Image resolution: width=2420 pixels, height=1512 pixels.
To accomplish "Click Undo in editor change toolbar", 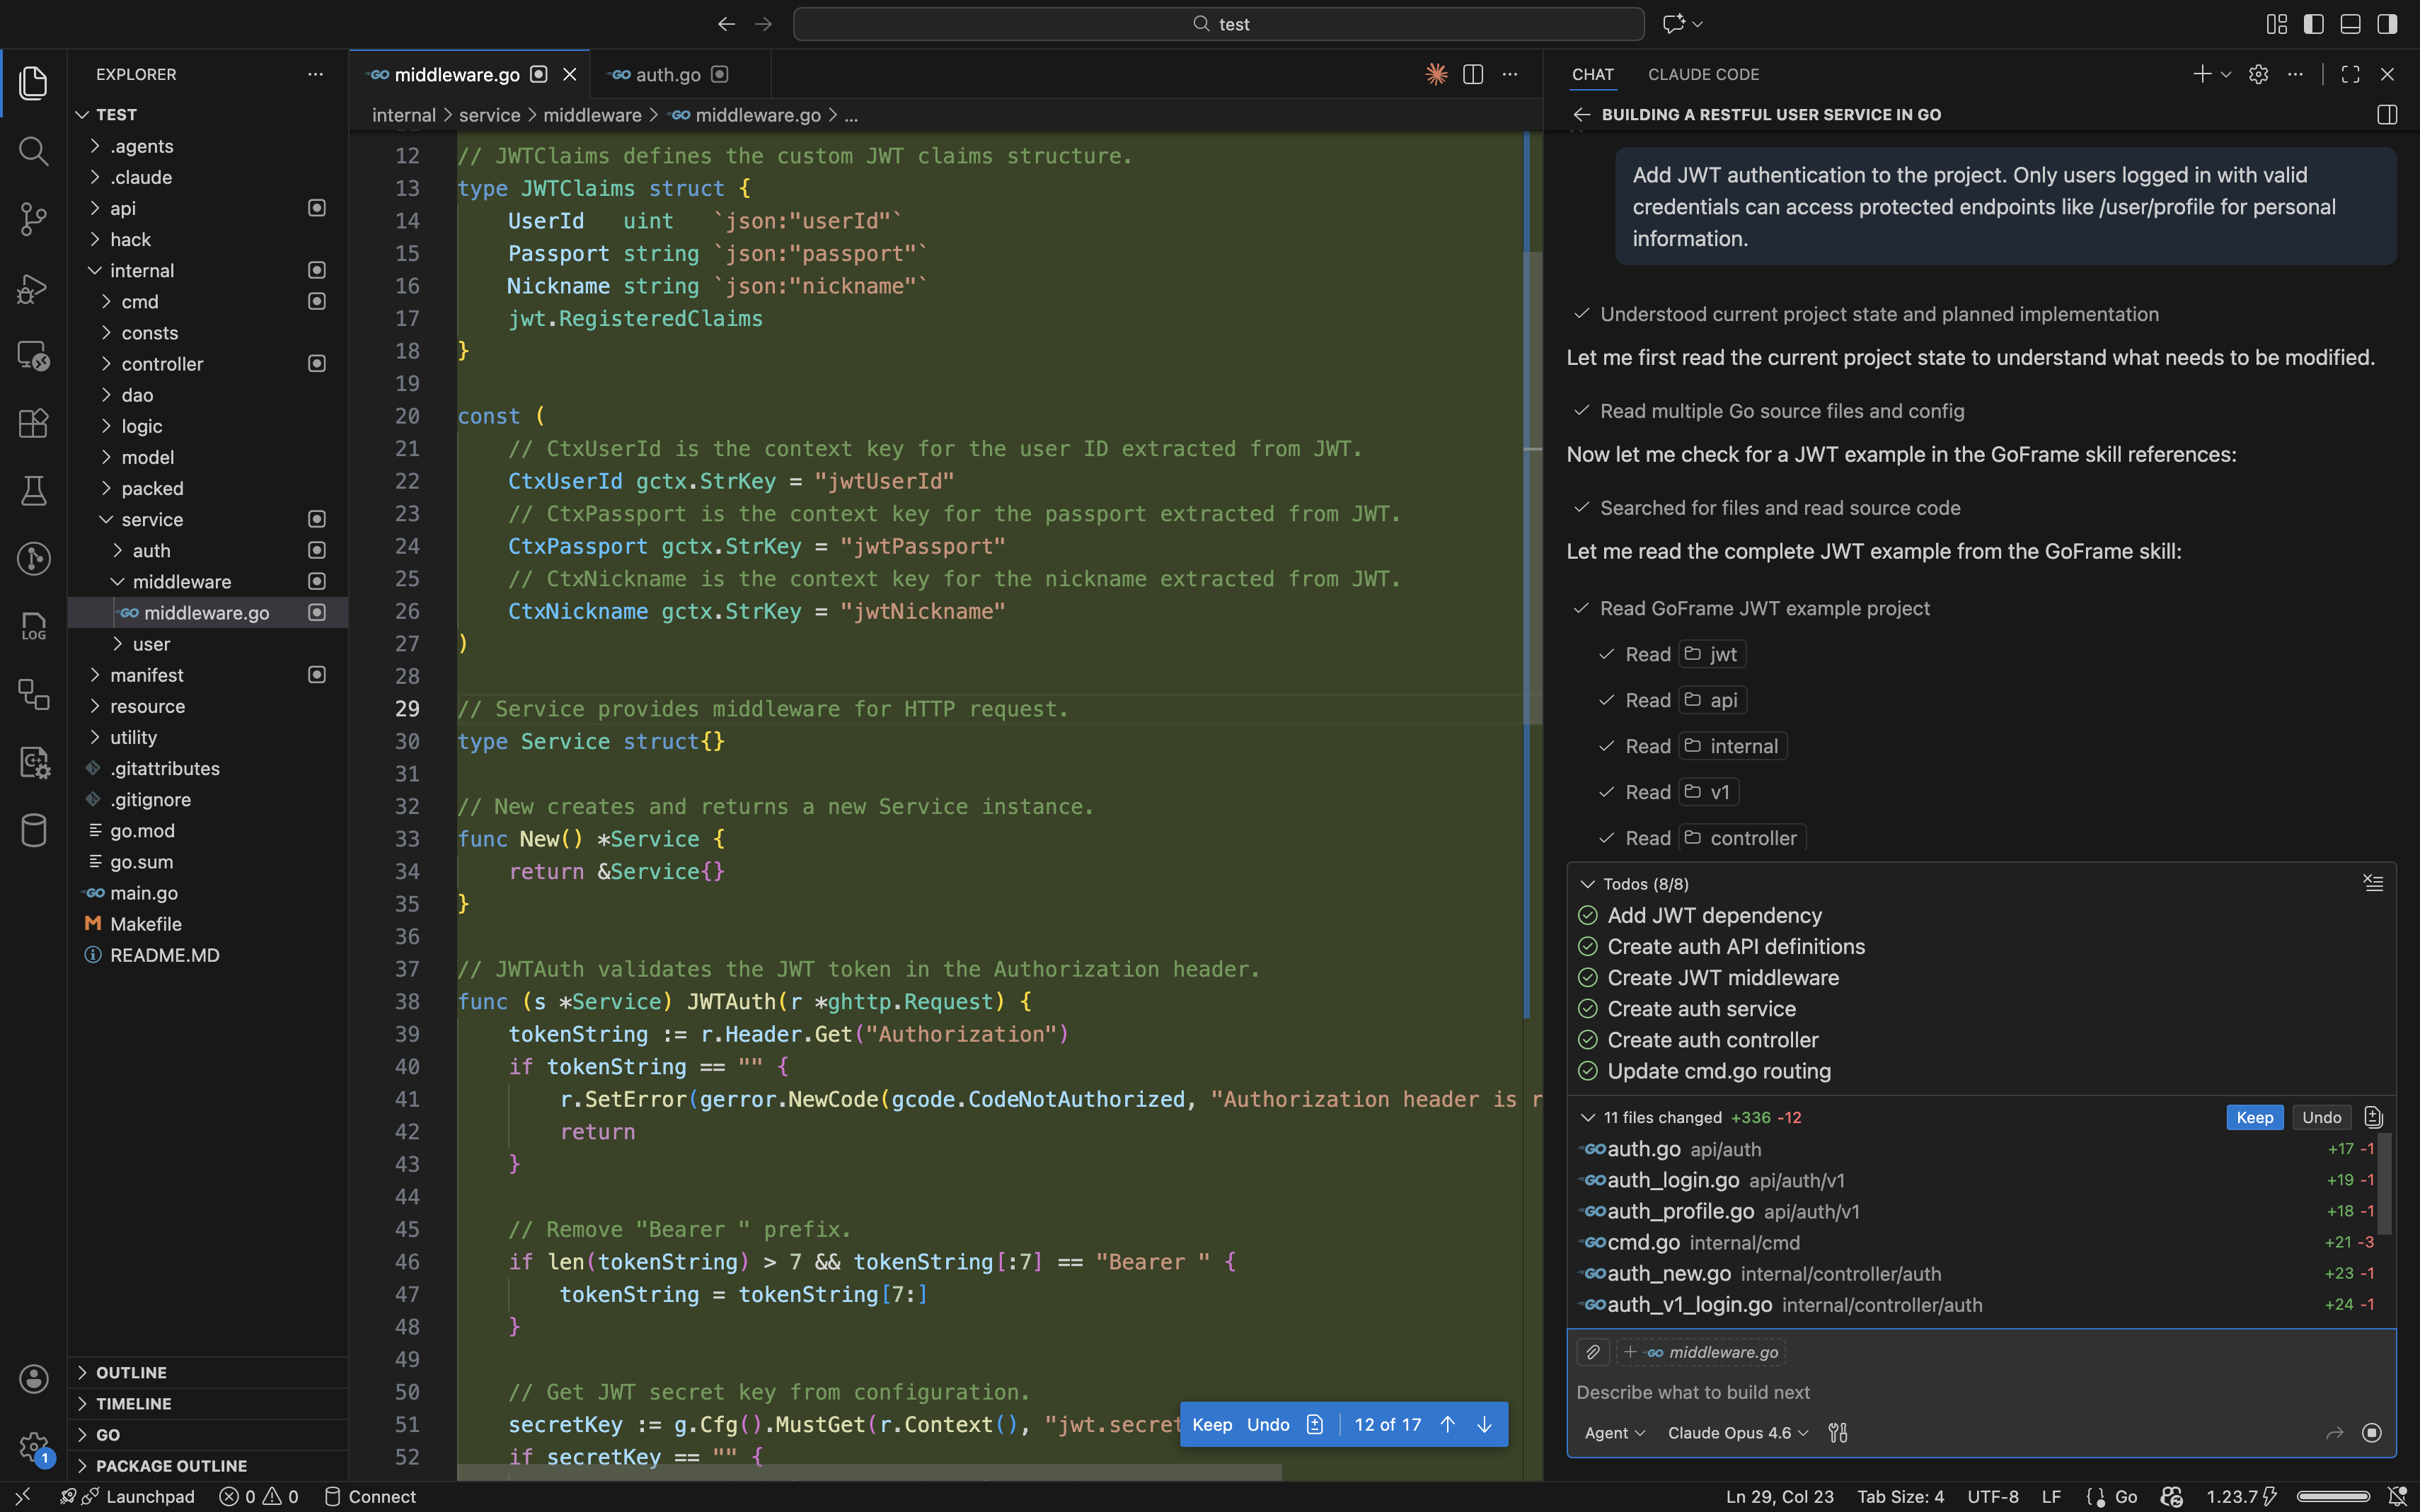I will 1267,1424.
